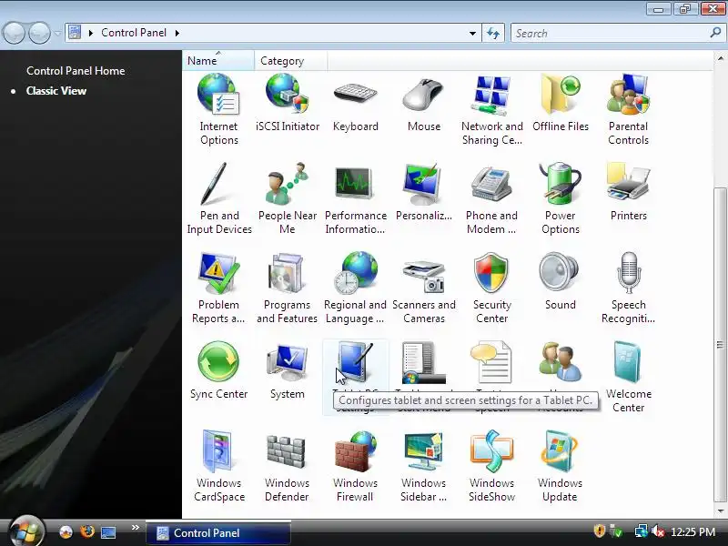
Task: Open Phone and Modem Options
Action: (x=491, y=198)
